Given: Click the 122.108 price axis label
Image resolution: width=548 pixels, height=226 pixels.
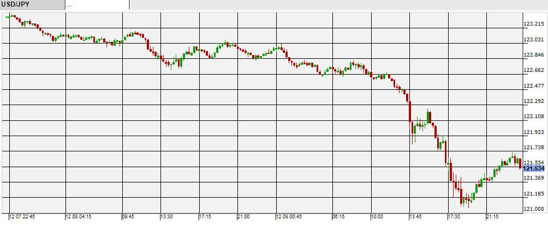Looking at the screenshot, I should (534, 117).
